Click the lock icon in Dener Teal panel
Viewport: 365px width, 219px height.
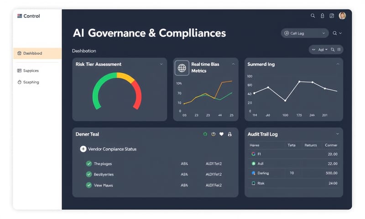pos(229,134)
